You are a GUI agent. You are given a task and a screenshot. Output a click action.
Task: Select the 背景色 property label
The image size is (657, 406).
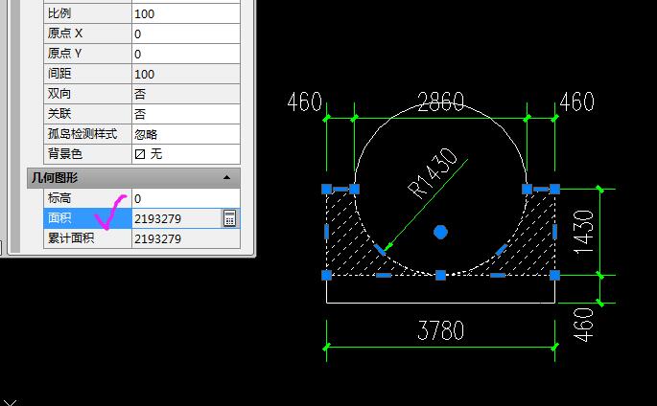[87, 154]
